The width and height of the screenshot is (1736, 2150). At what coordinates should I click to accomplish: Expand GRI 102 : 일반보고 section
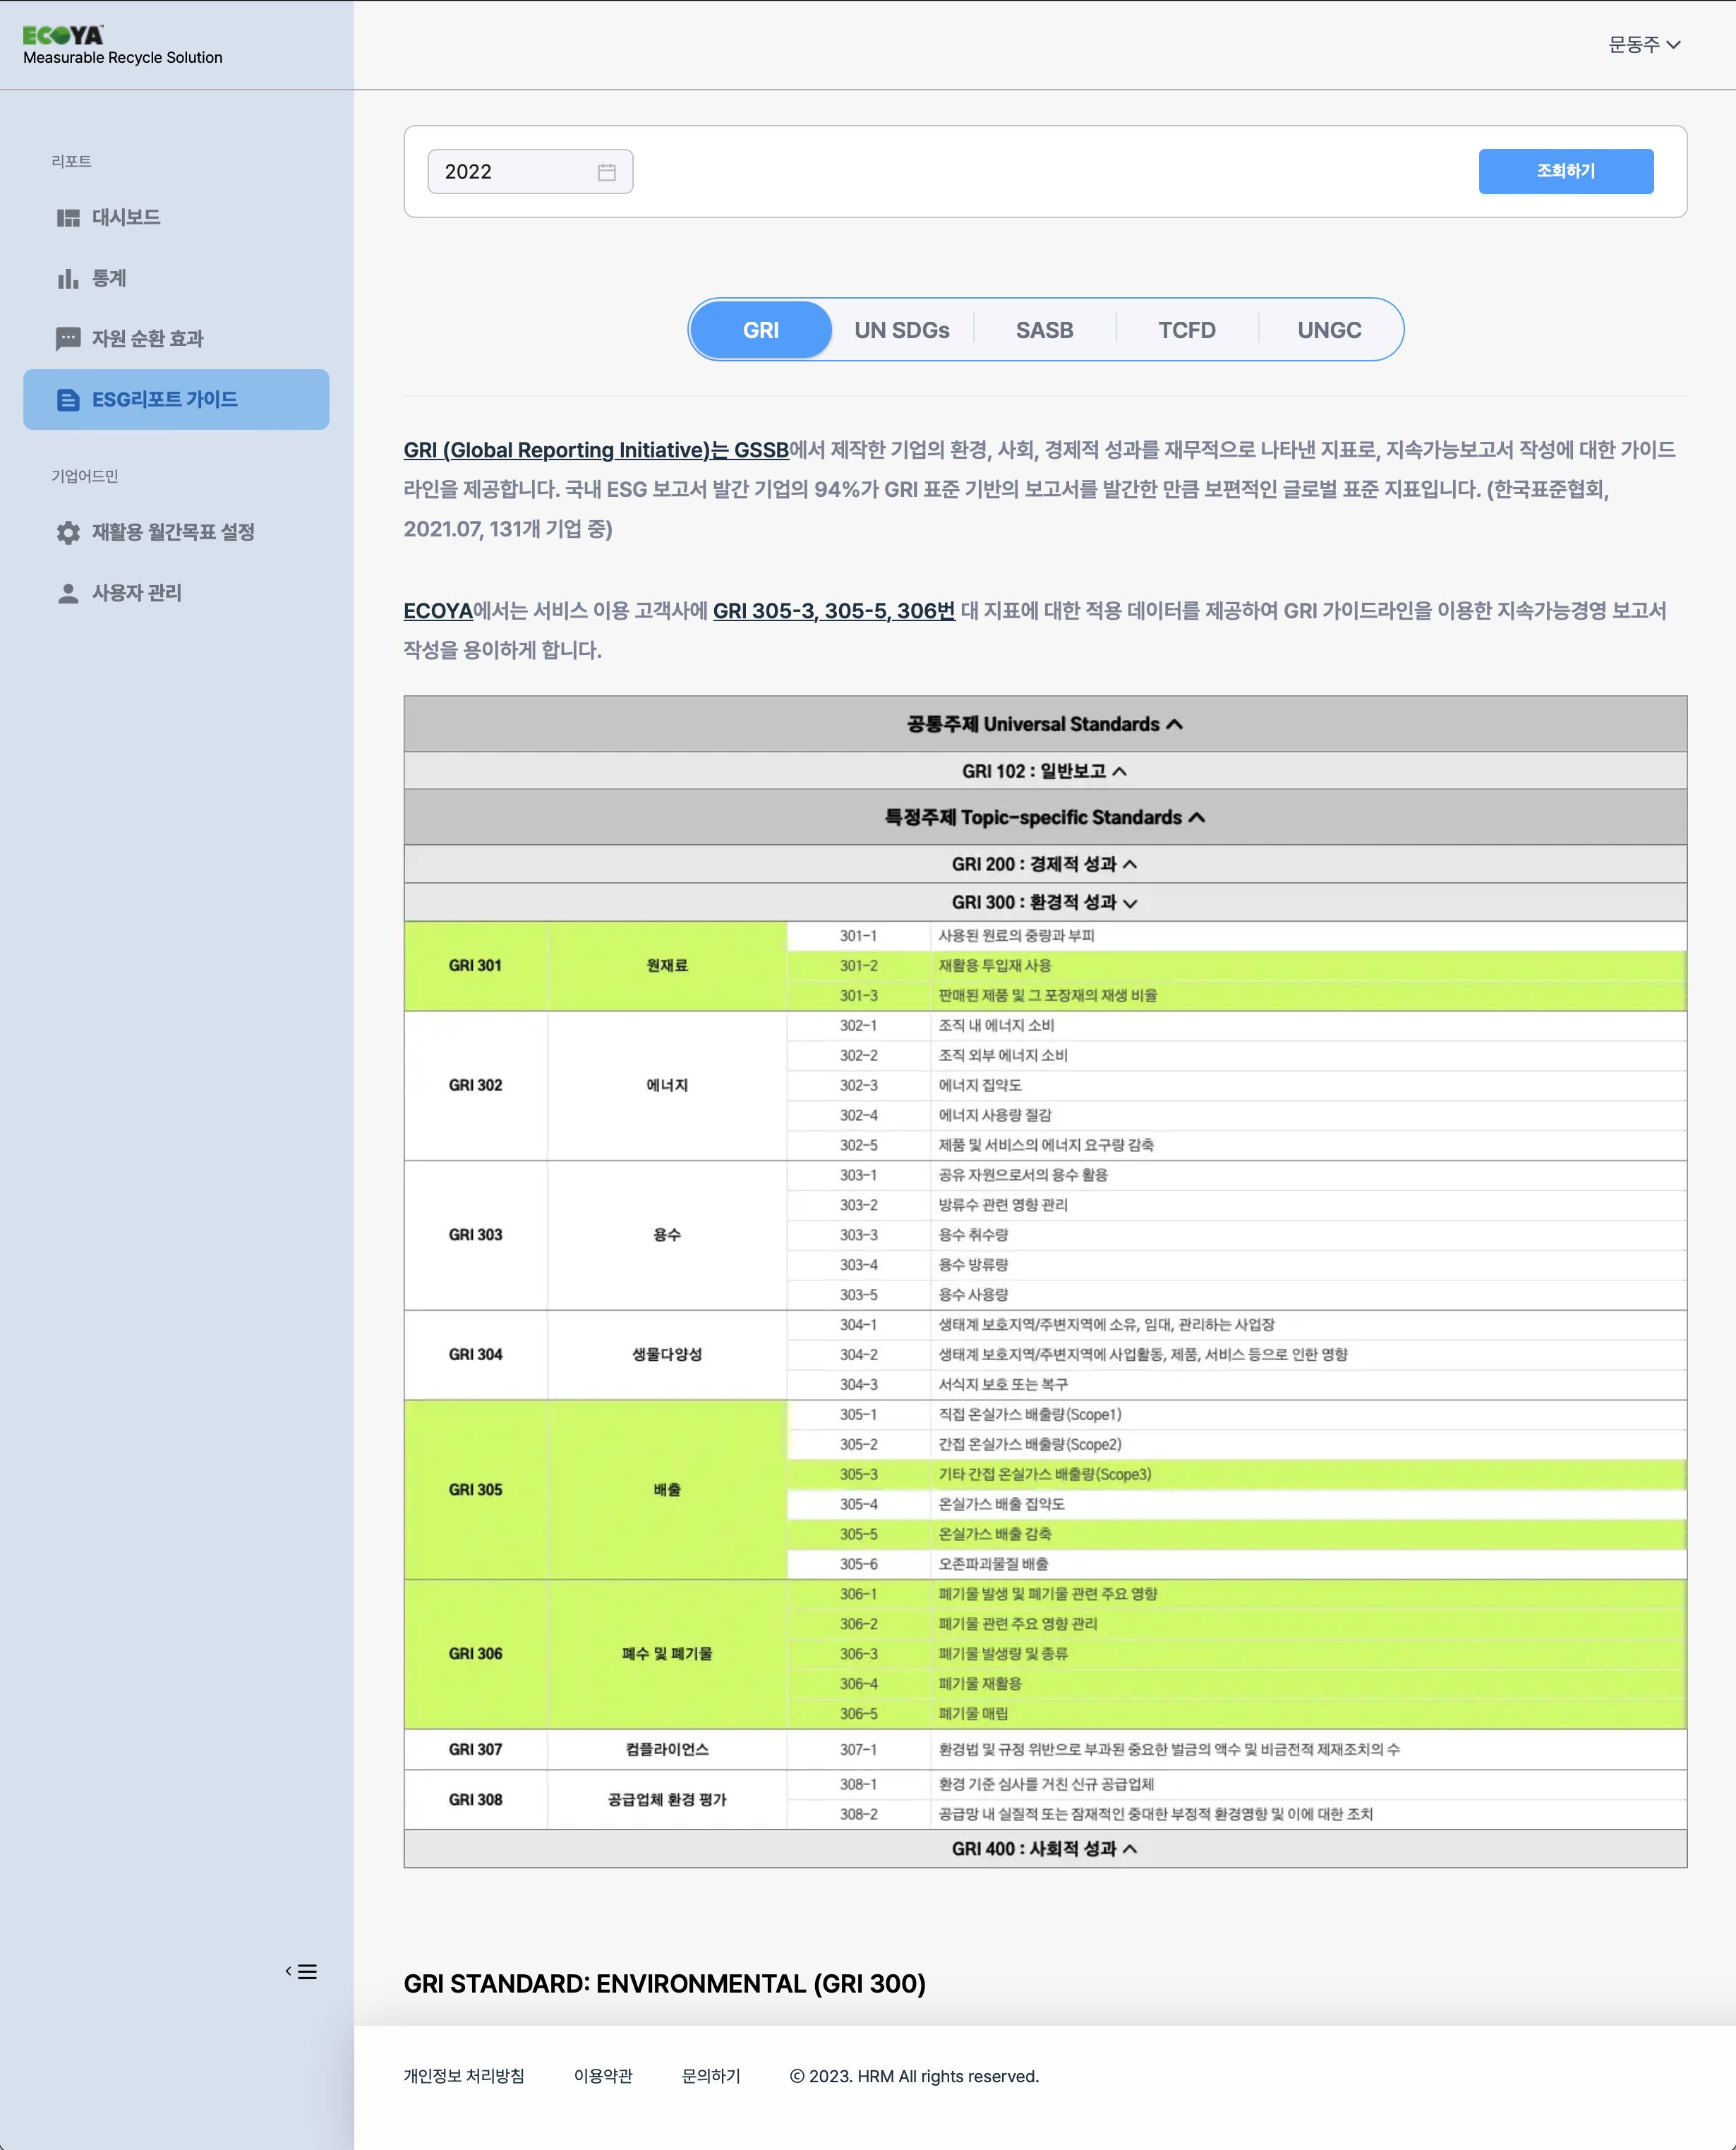coord(1045,771)
